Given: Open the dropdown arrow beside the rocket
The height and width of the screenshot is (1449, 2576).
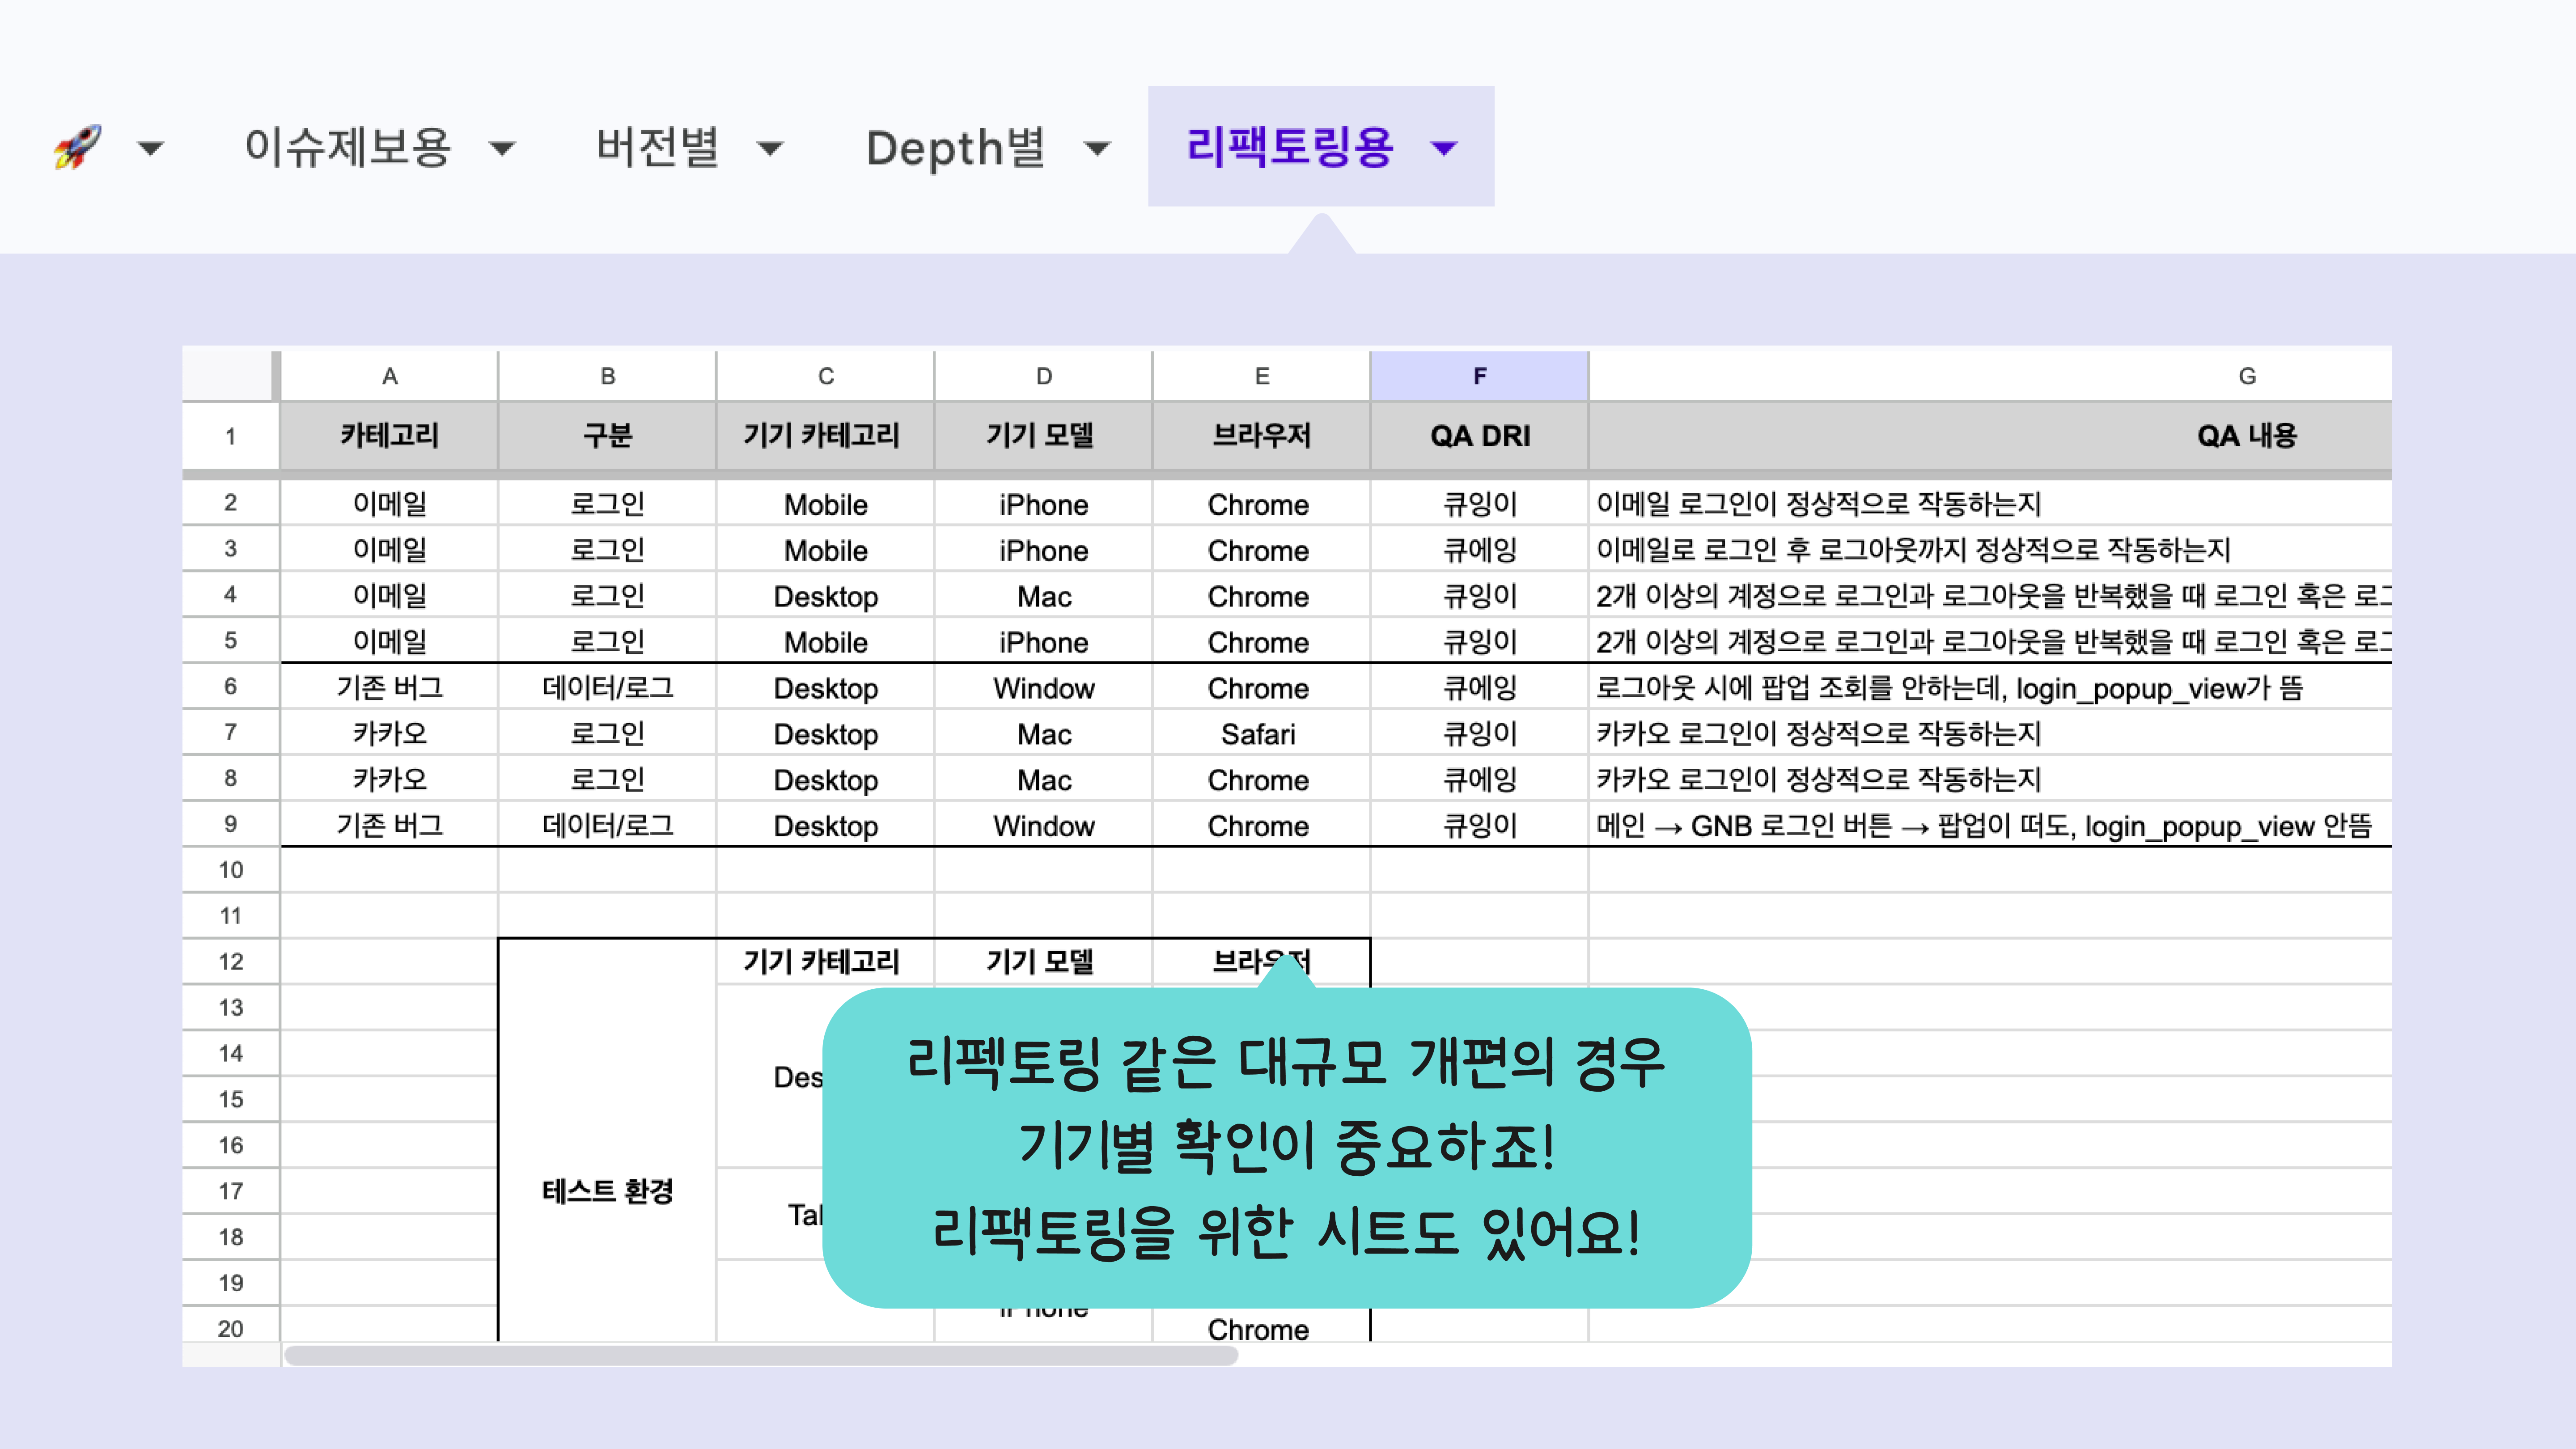Looking at the screenshot, I should pos(151,149).
